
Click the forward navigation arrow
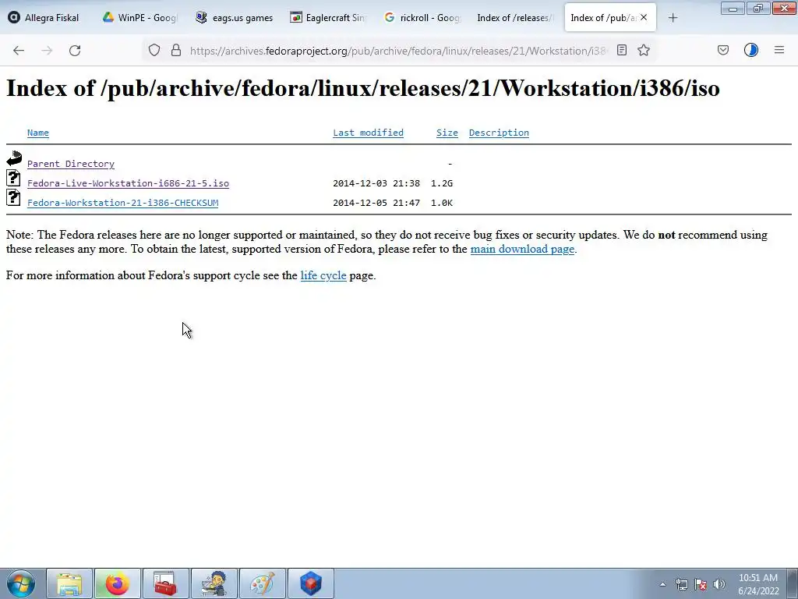tap(47, 51)
